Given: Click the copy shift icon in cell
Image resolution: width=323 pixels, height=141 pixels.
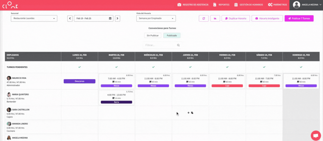Looking at the screenshot, I should tap(192, 113).
